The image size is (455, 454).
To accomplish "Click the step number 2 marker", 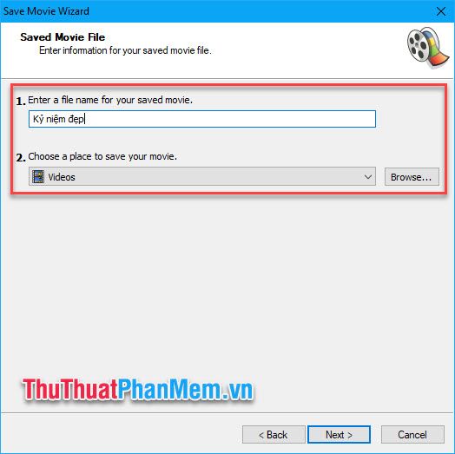I will 21,157.
